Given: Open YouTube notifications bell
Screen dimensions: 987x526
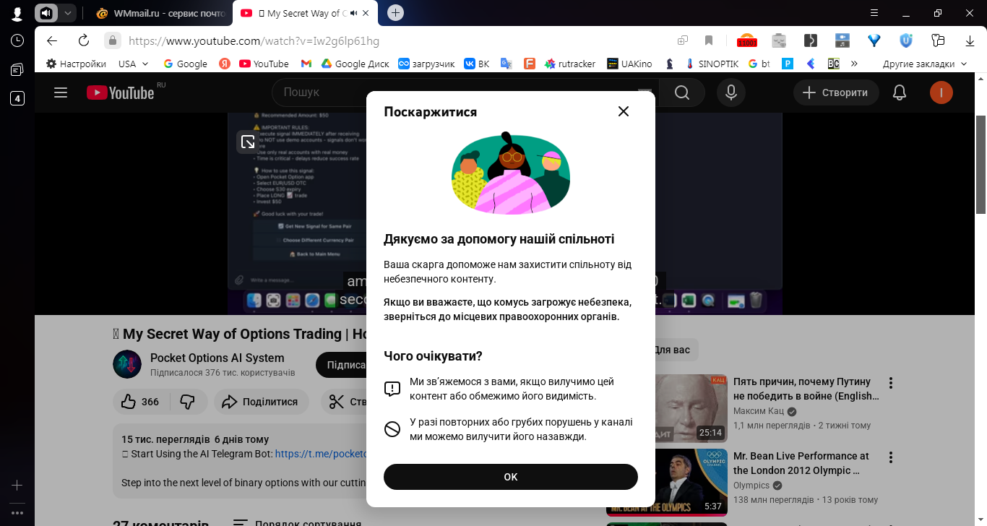Looking at the screenshot, I should coord(900,92).
